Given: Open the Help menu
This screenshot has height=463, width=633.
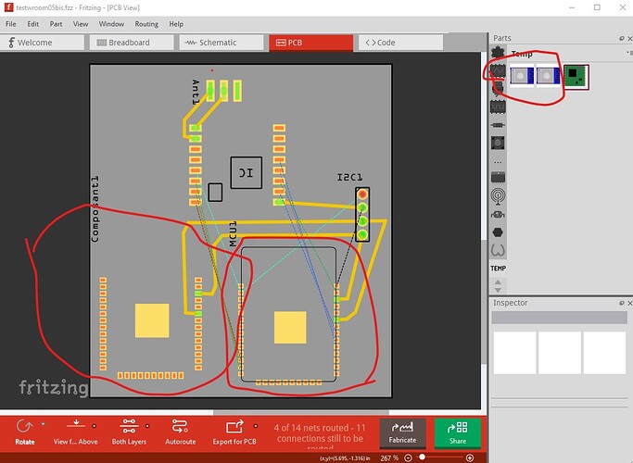Looking at the screenshot, I should click(176, 24).
